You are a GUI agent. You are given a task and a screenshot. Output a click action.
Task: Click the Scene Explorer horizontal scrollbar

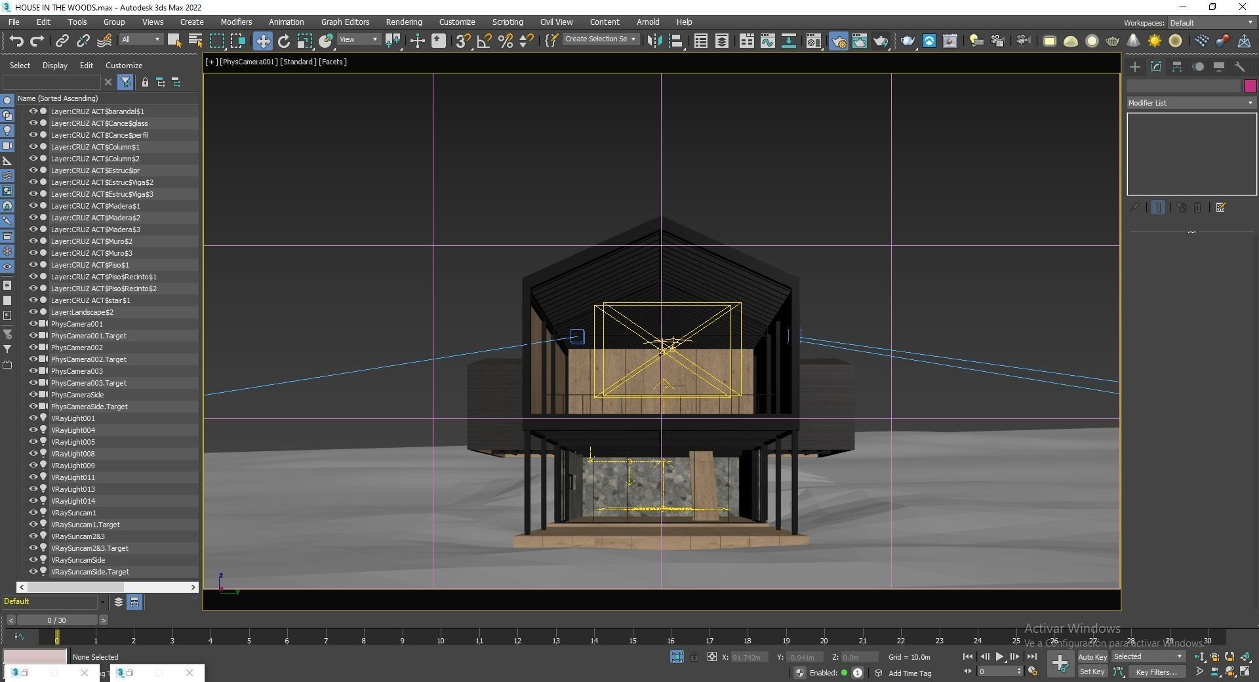coord(108,587)
